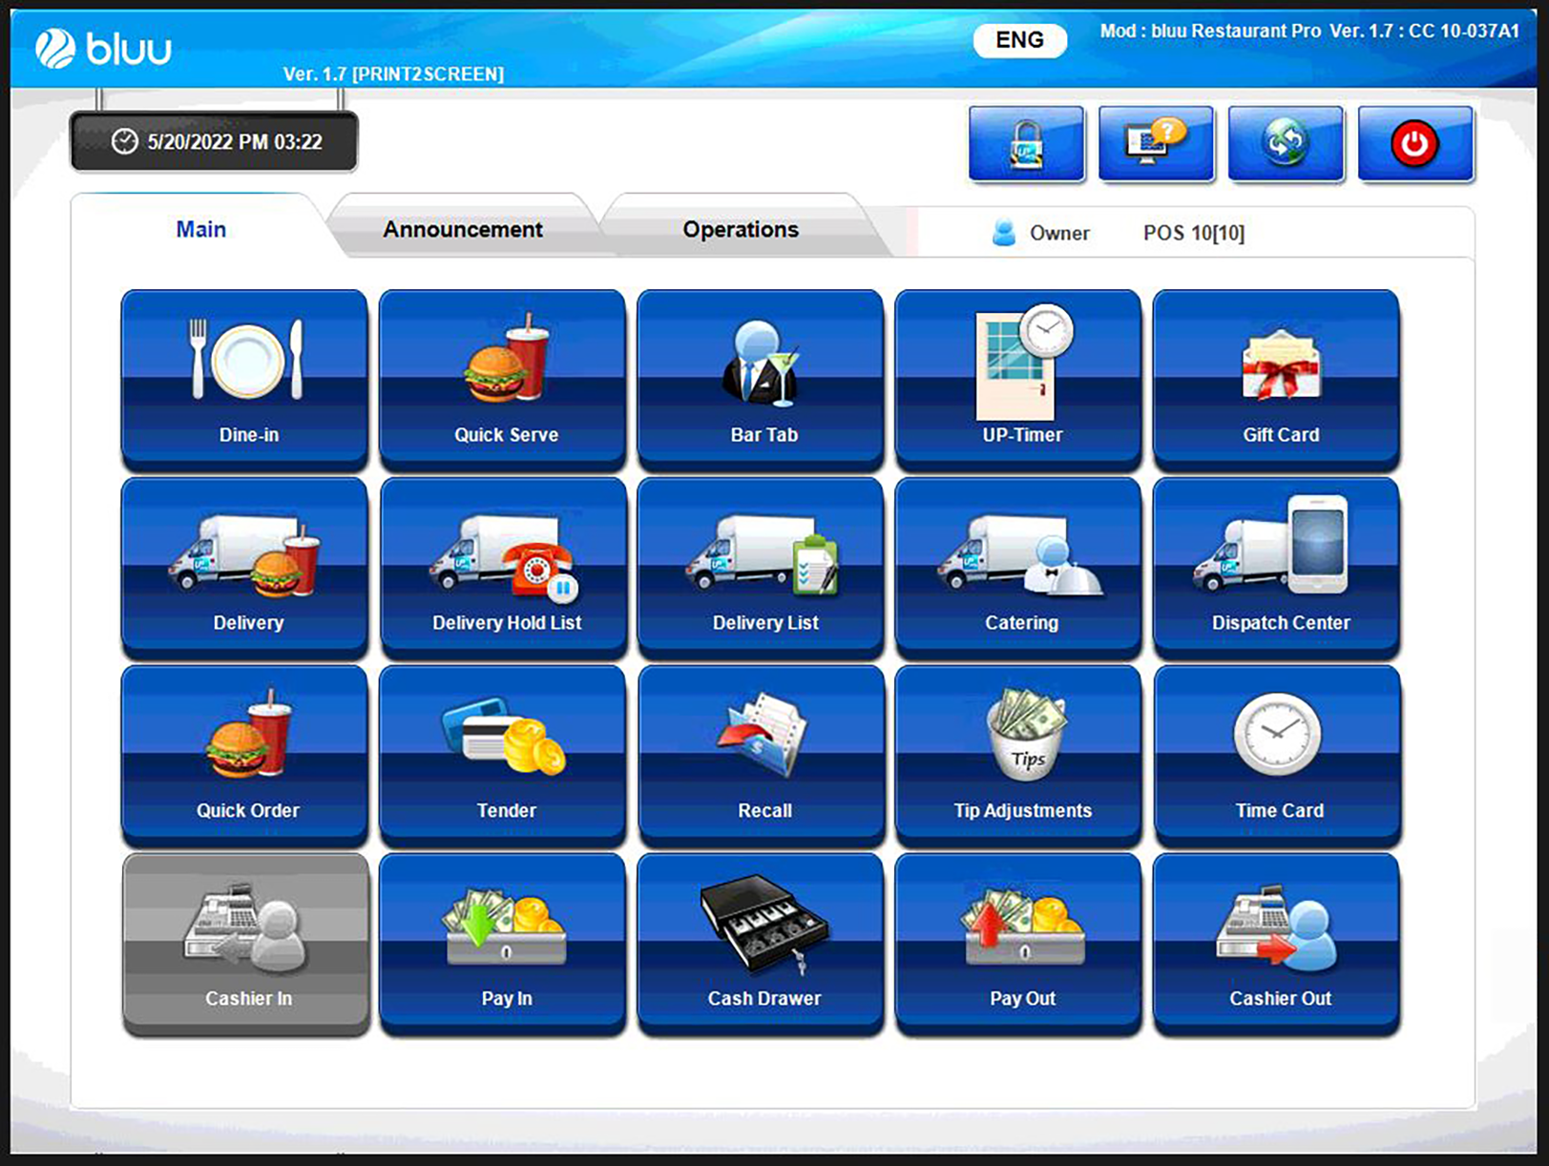Open the Tender screen

(502, 755)
